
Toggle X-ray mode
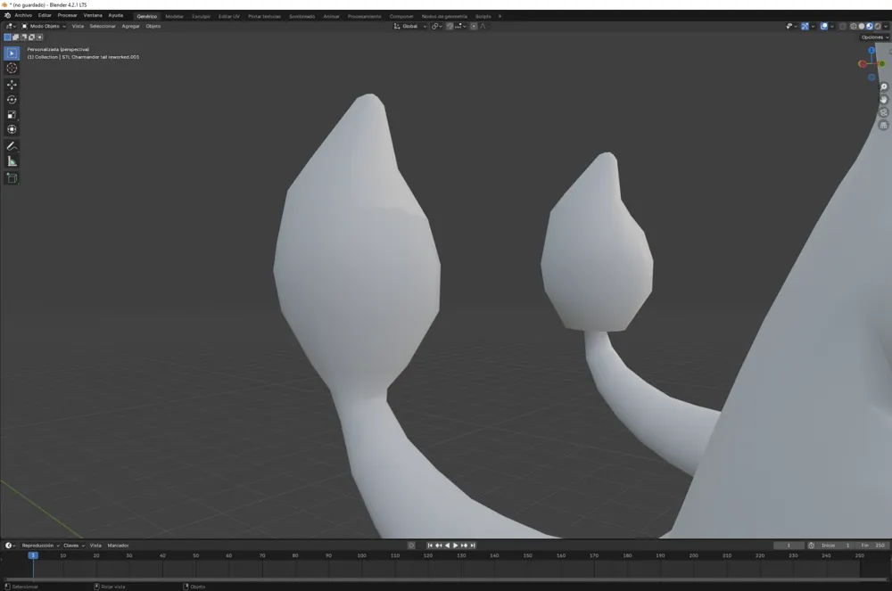tap(843, 26)
